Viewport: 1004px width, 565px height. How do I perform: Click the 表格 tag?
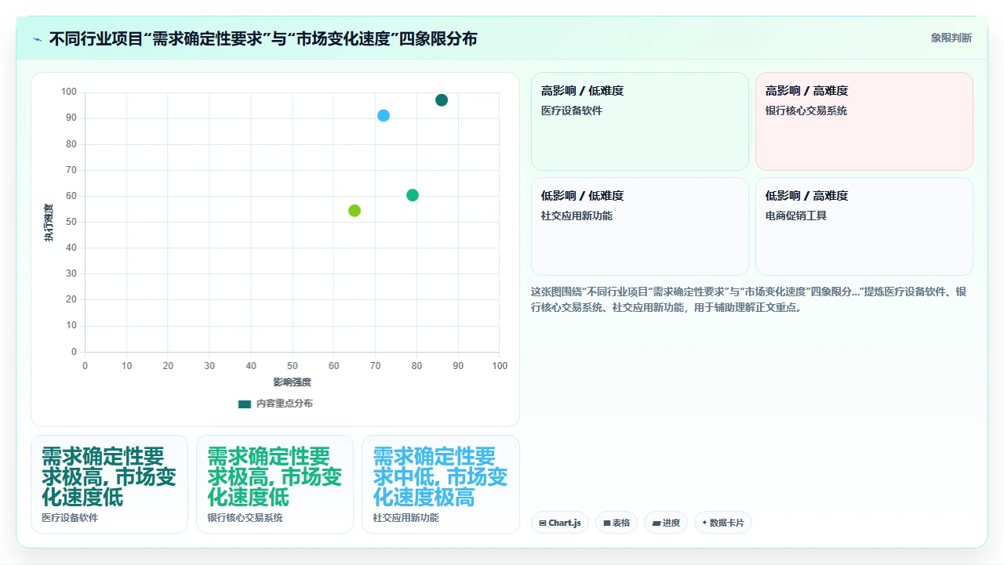(617, 523)
